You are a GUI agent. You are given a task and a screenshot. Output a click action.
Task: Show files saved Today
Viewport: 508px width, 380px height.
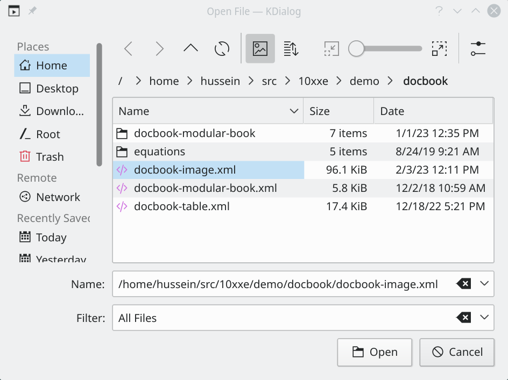pos(52,237)
